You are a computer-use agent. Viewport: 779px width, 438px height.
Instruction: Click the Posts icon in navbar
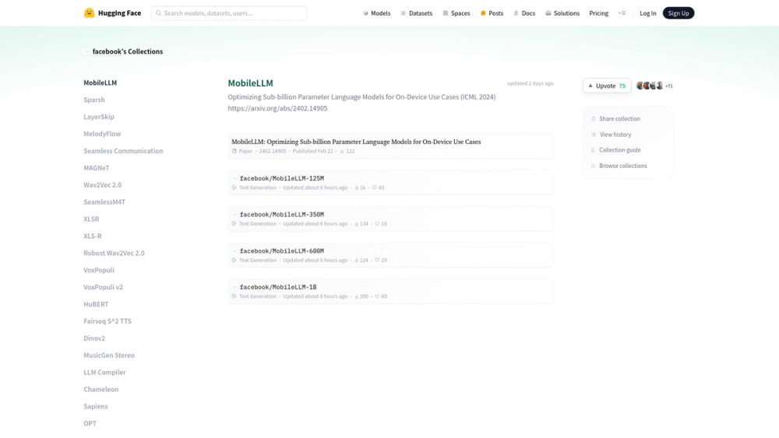tap(483, 13)
